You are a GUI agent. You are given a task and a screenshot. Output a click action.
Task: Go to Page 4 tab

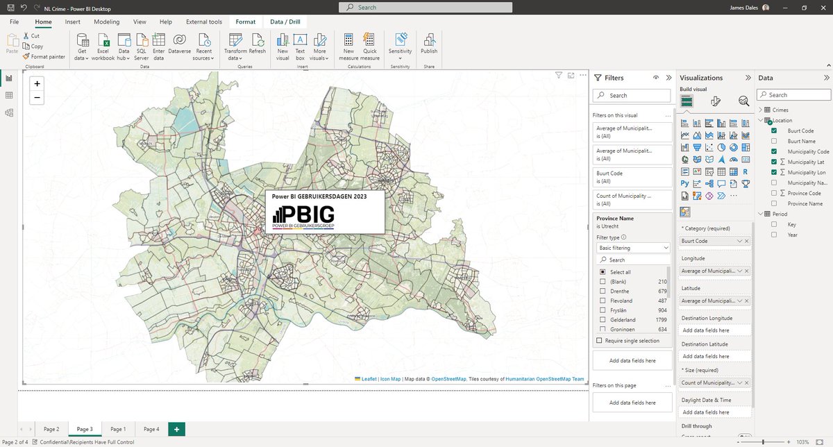click(151, 429)
